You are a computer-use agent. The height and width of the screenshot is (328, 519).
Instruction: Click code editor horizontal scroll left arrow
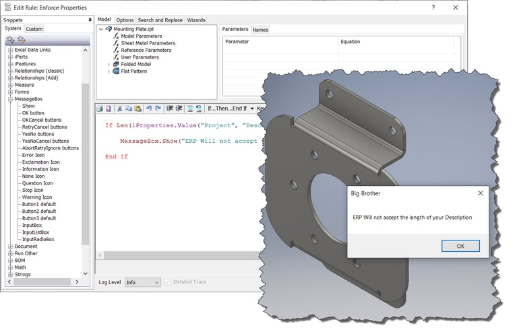click(100, 255)
